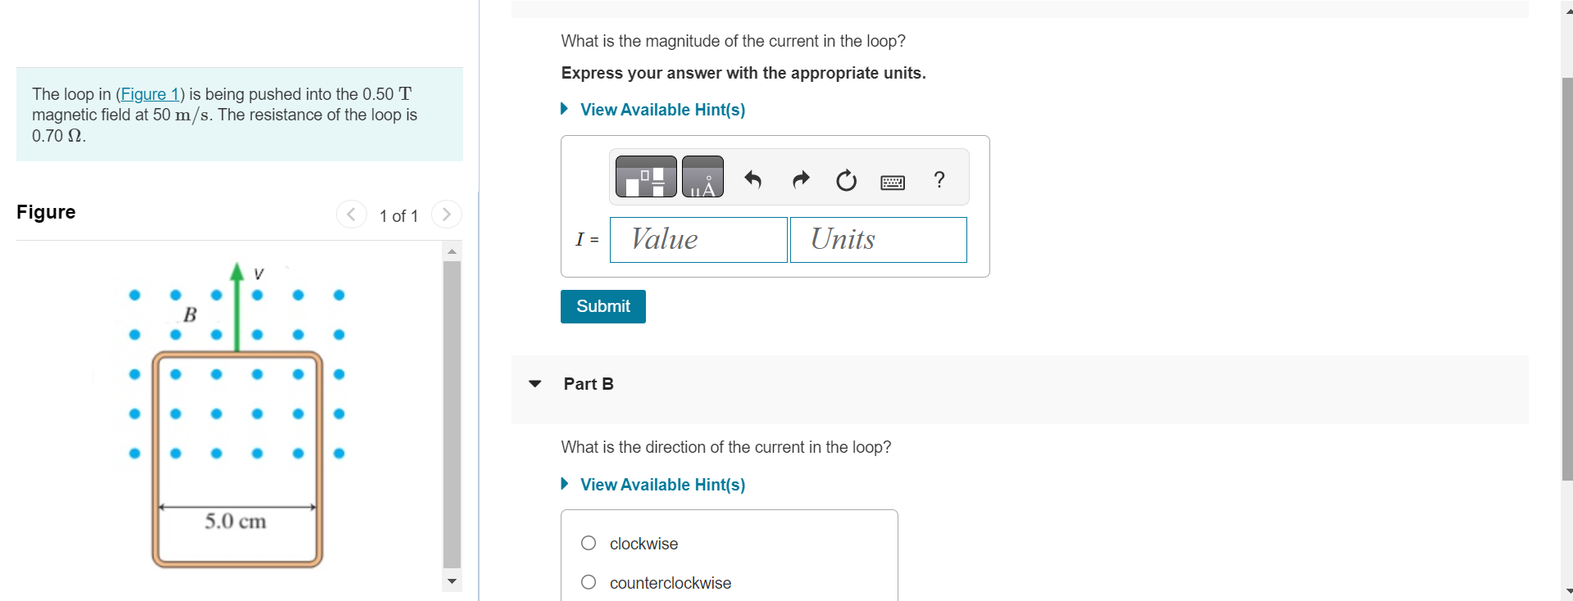Submit the current answer
Screen dimensions: 1573x601
coord(602,305)
